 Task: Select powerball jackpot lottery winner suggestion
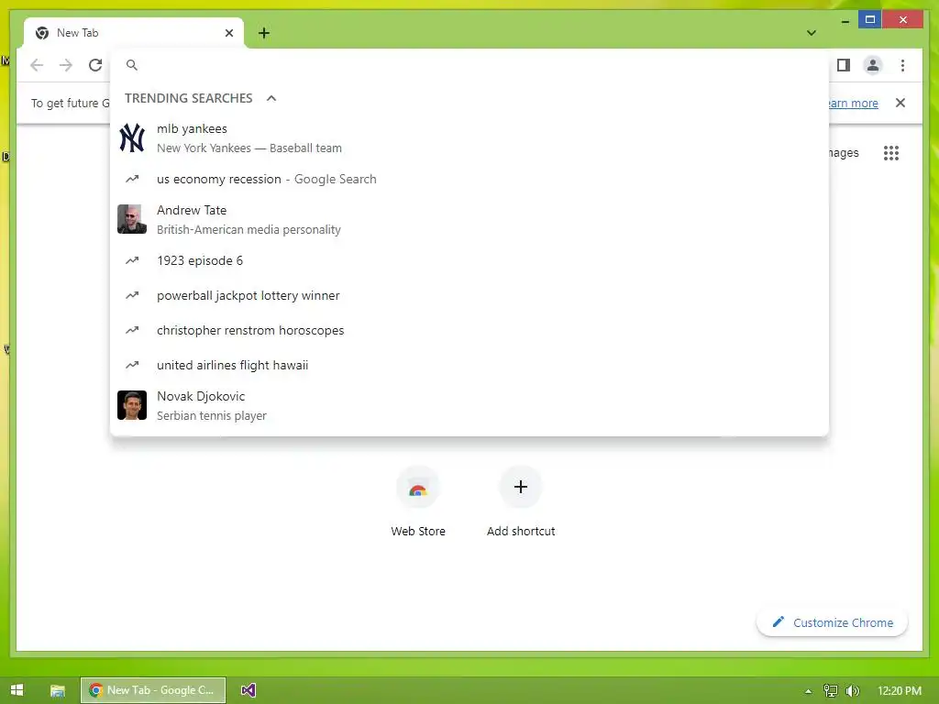[x=469, y=295]
